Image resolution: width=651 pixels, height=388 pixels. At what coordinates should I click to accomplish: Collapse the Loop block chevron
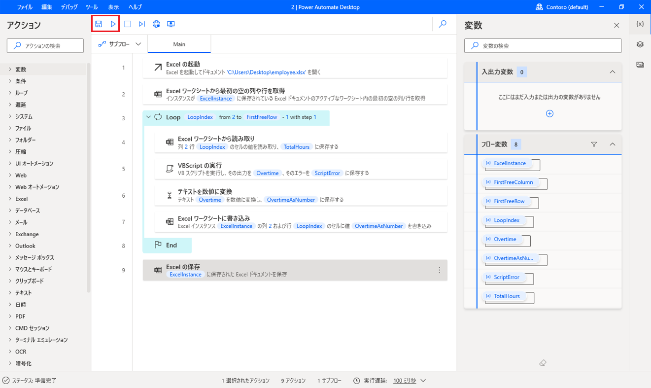click(148, 117)
